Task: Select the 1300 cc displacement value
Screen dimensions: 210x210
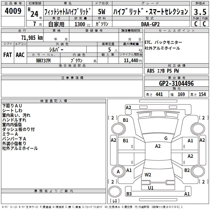Action: click(81, 24)
